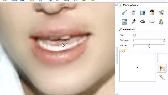Screen dimensions: 168x95
Task: Select the Lipstick makeup tool
Action: [x=124, y=12]
